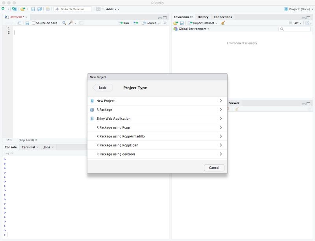Click the Compile Report notebook icon
The height and width of the screenshot is (241, 315).
click(82, 23)
